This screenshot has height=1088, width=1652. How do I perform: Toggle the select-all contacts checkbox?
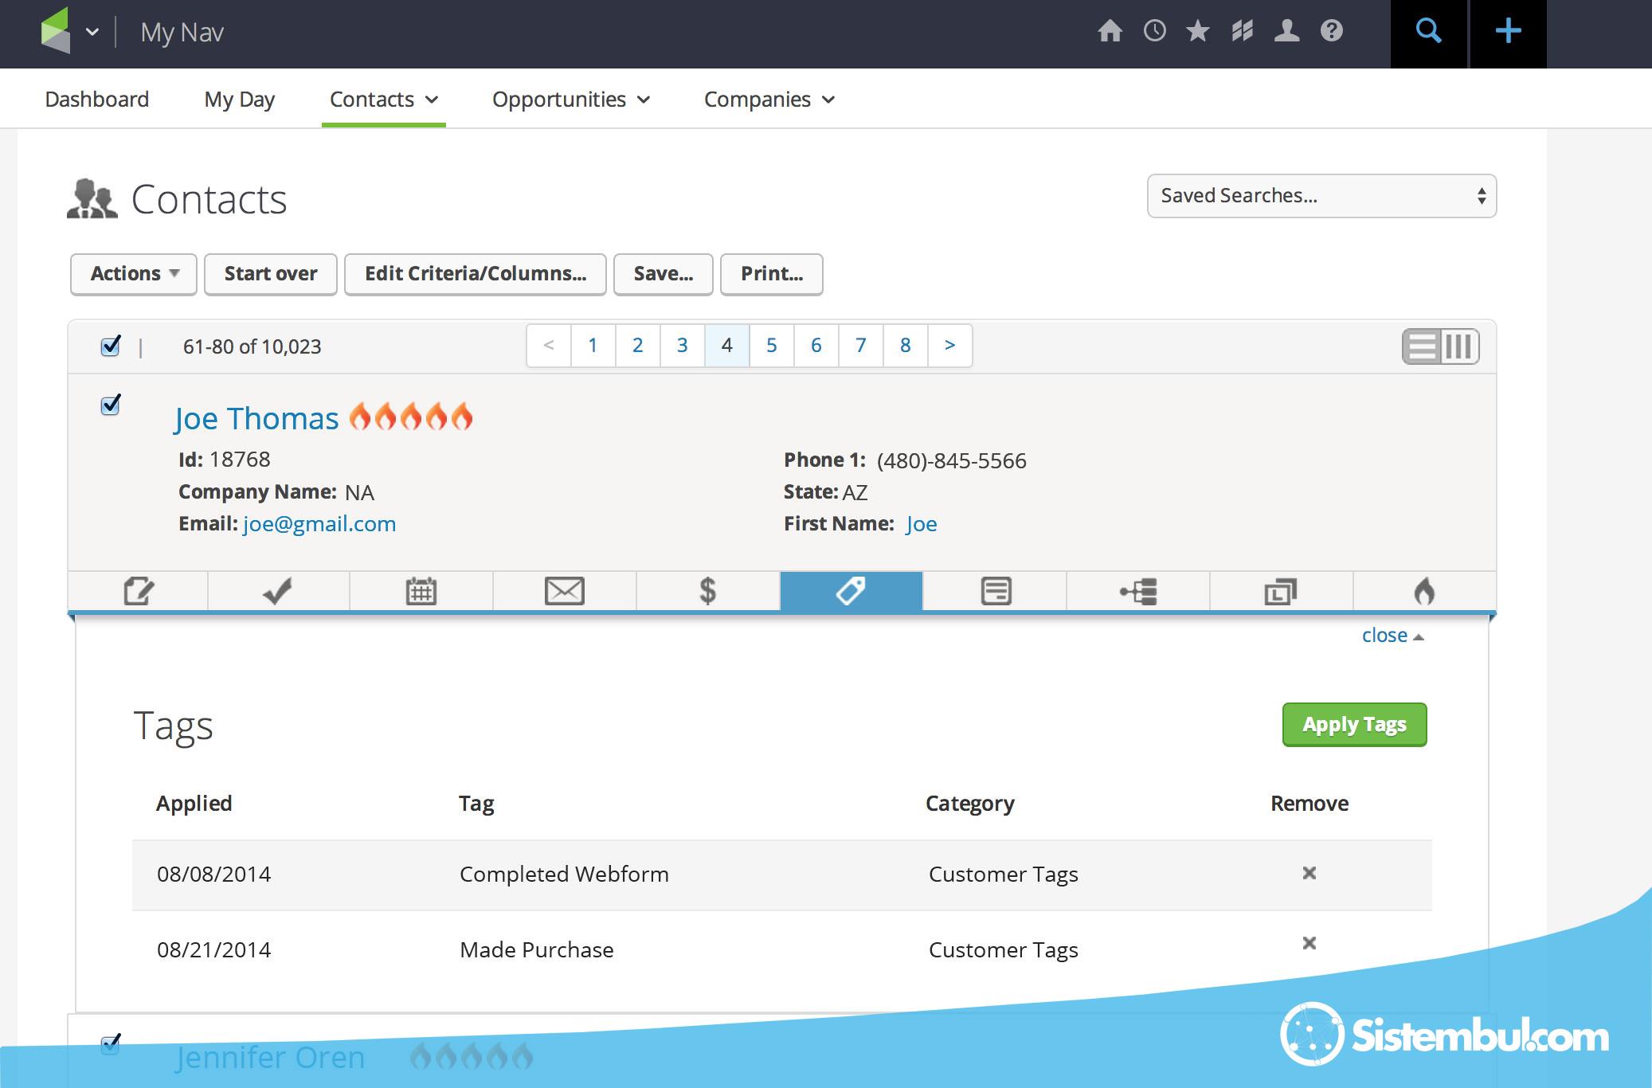111,346
